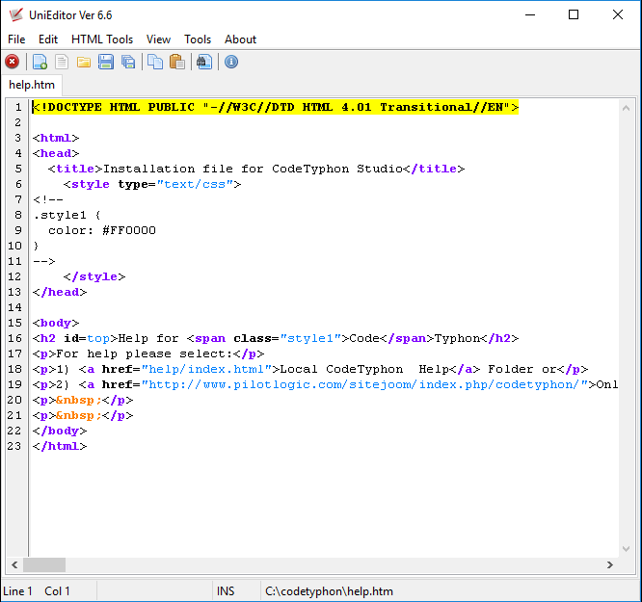Open the Tools menu

tap(198, 39)
